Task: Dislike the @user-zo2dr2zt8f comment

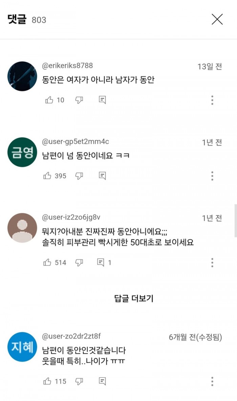Action: tap(79, 381)
